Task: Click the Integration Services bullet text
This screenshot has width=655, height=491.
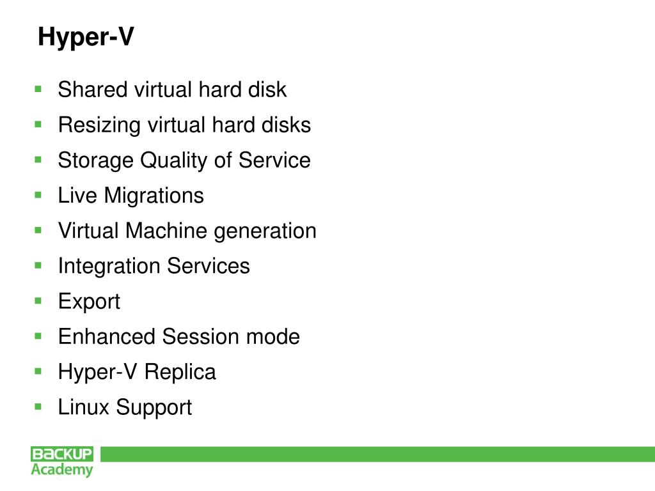Action: [154, 267]
